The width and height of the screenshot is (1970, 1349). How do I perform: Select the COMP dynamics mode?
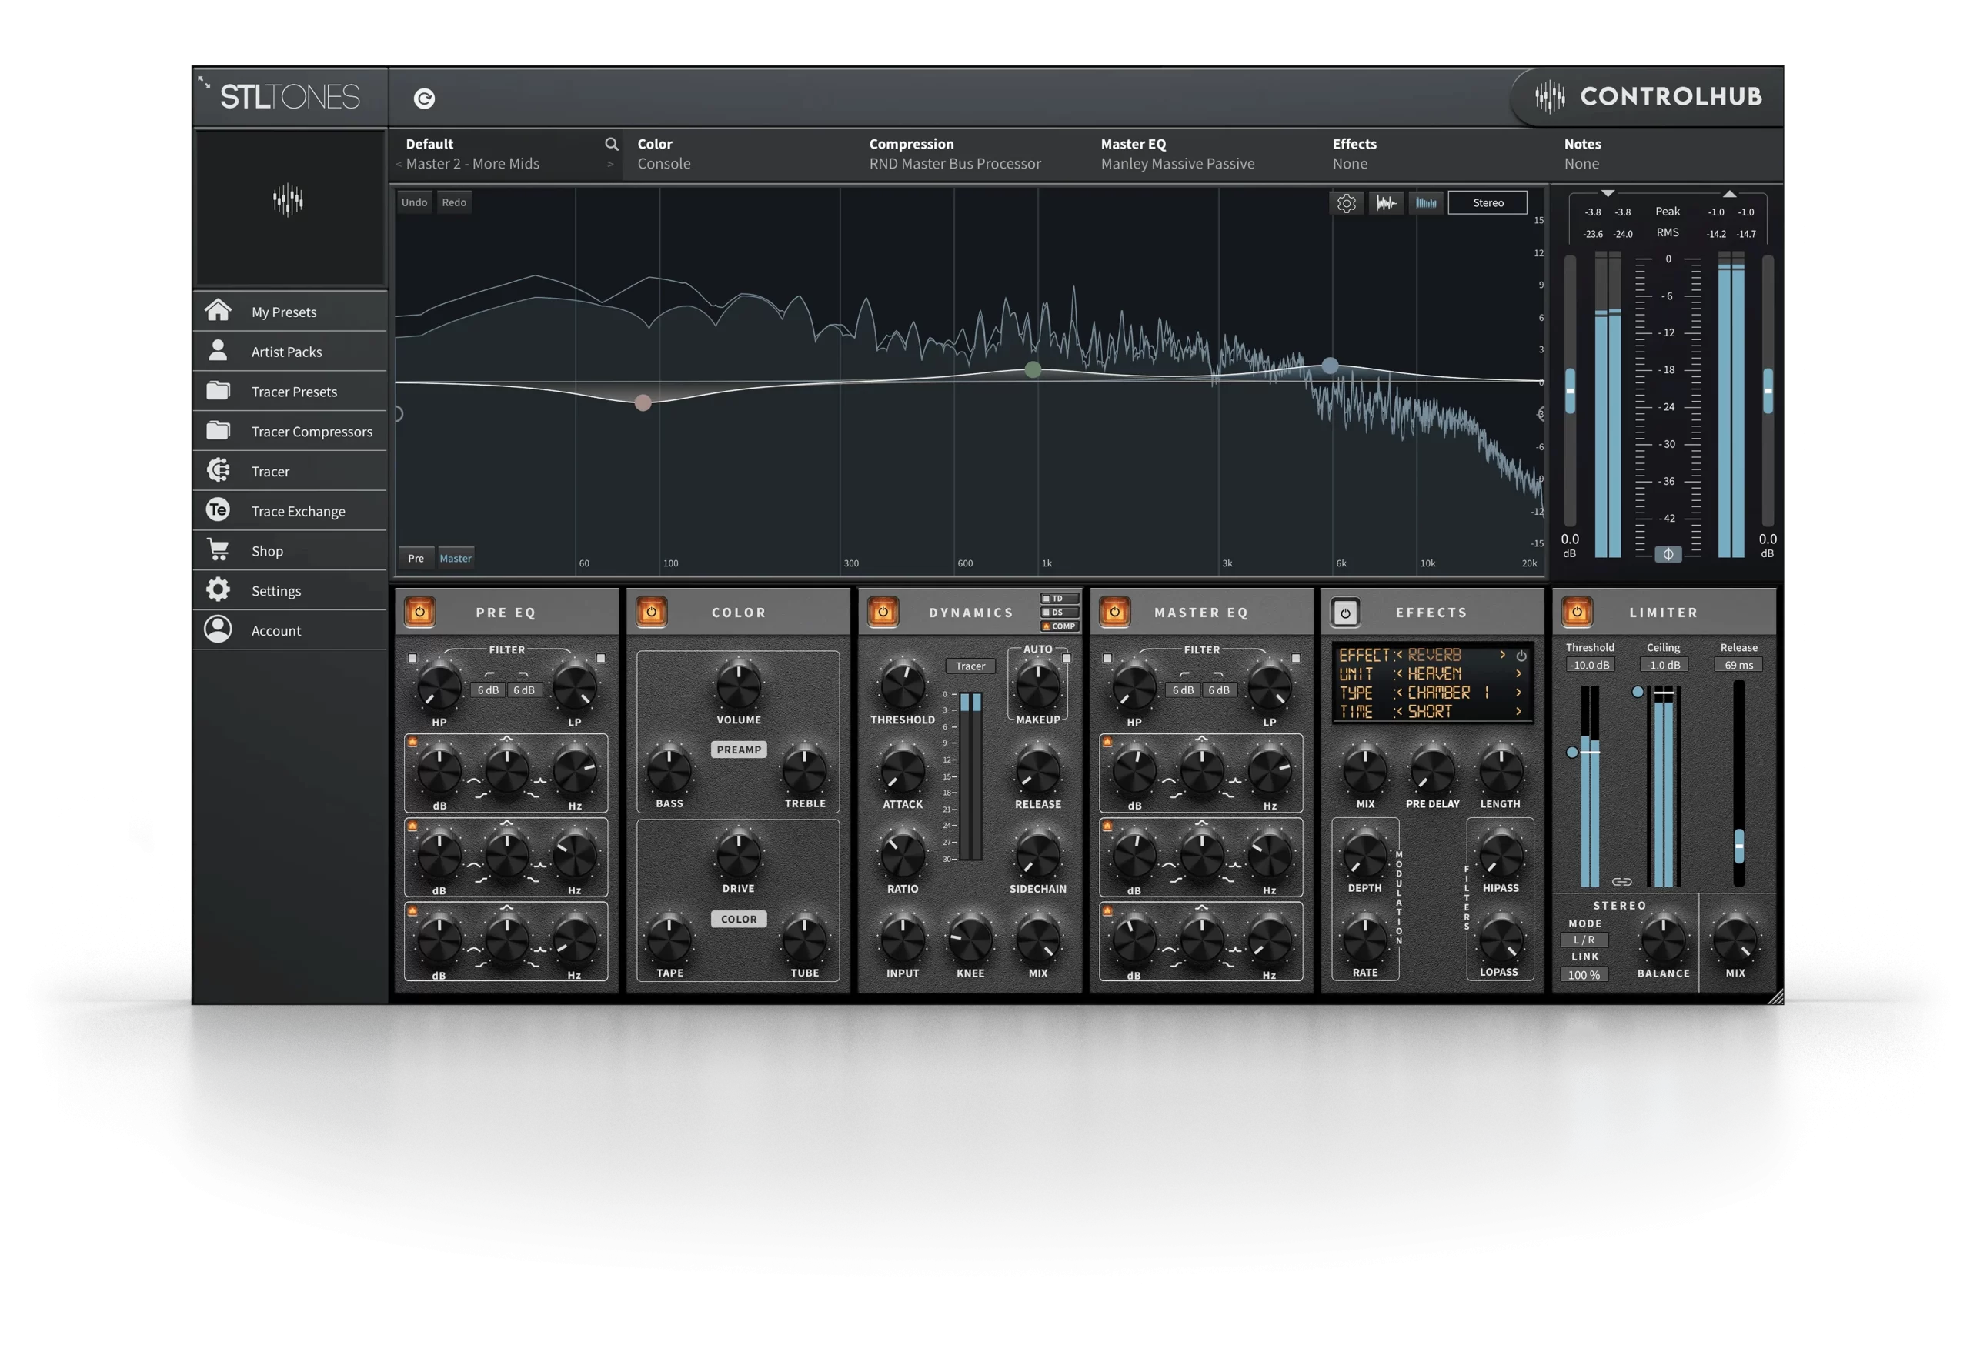[1060, 626]
